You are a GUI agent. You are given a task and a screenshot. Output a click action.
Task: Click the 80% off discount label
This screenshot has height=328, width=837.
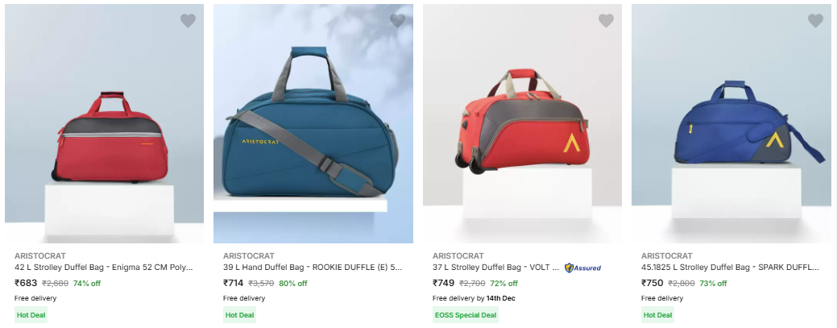point(293,284)
